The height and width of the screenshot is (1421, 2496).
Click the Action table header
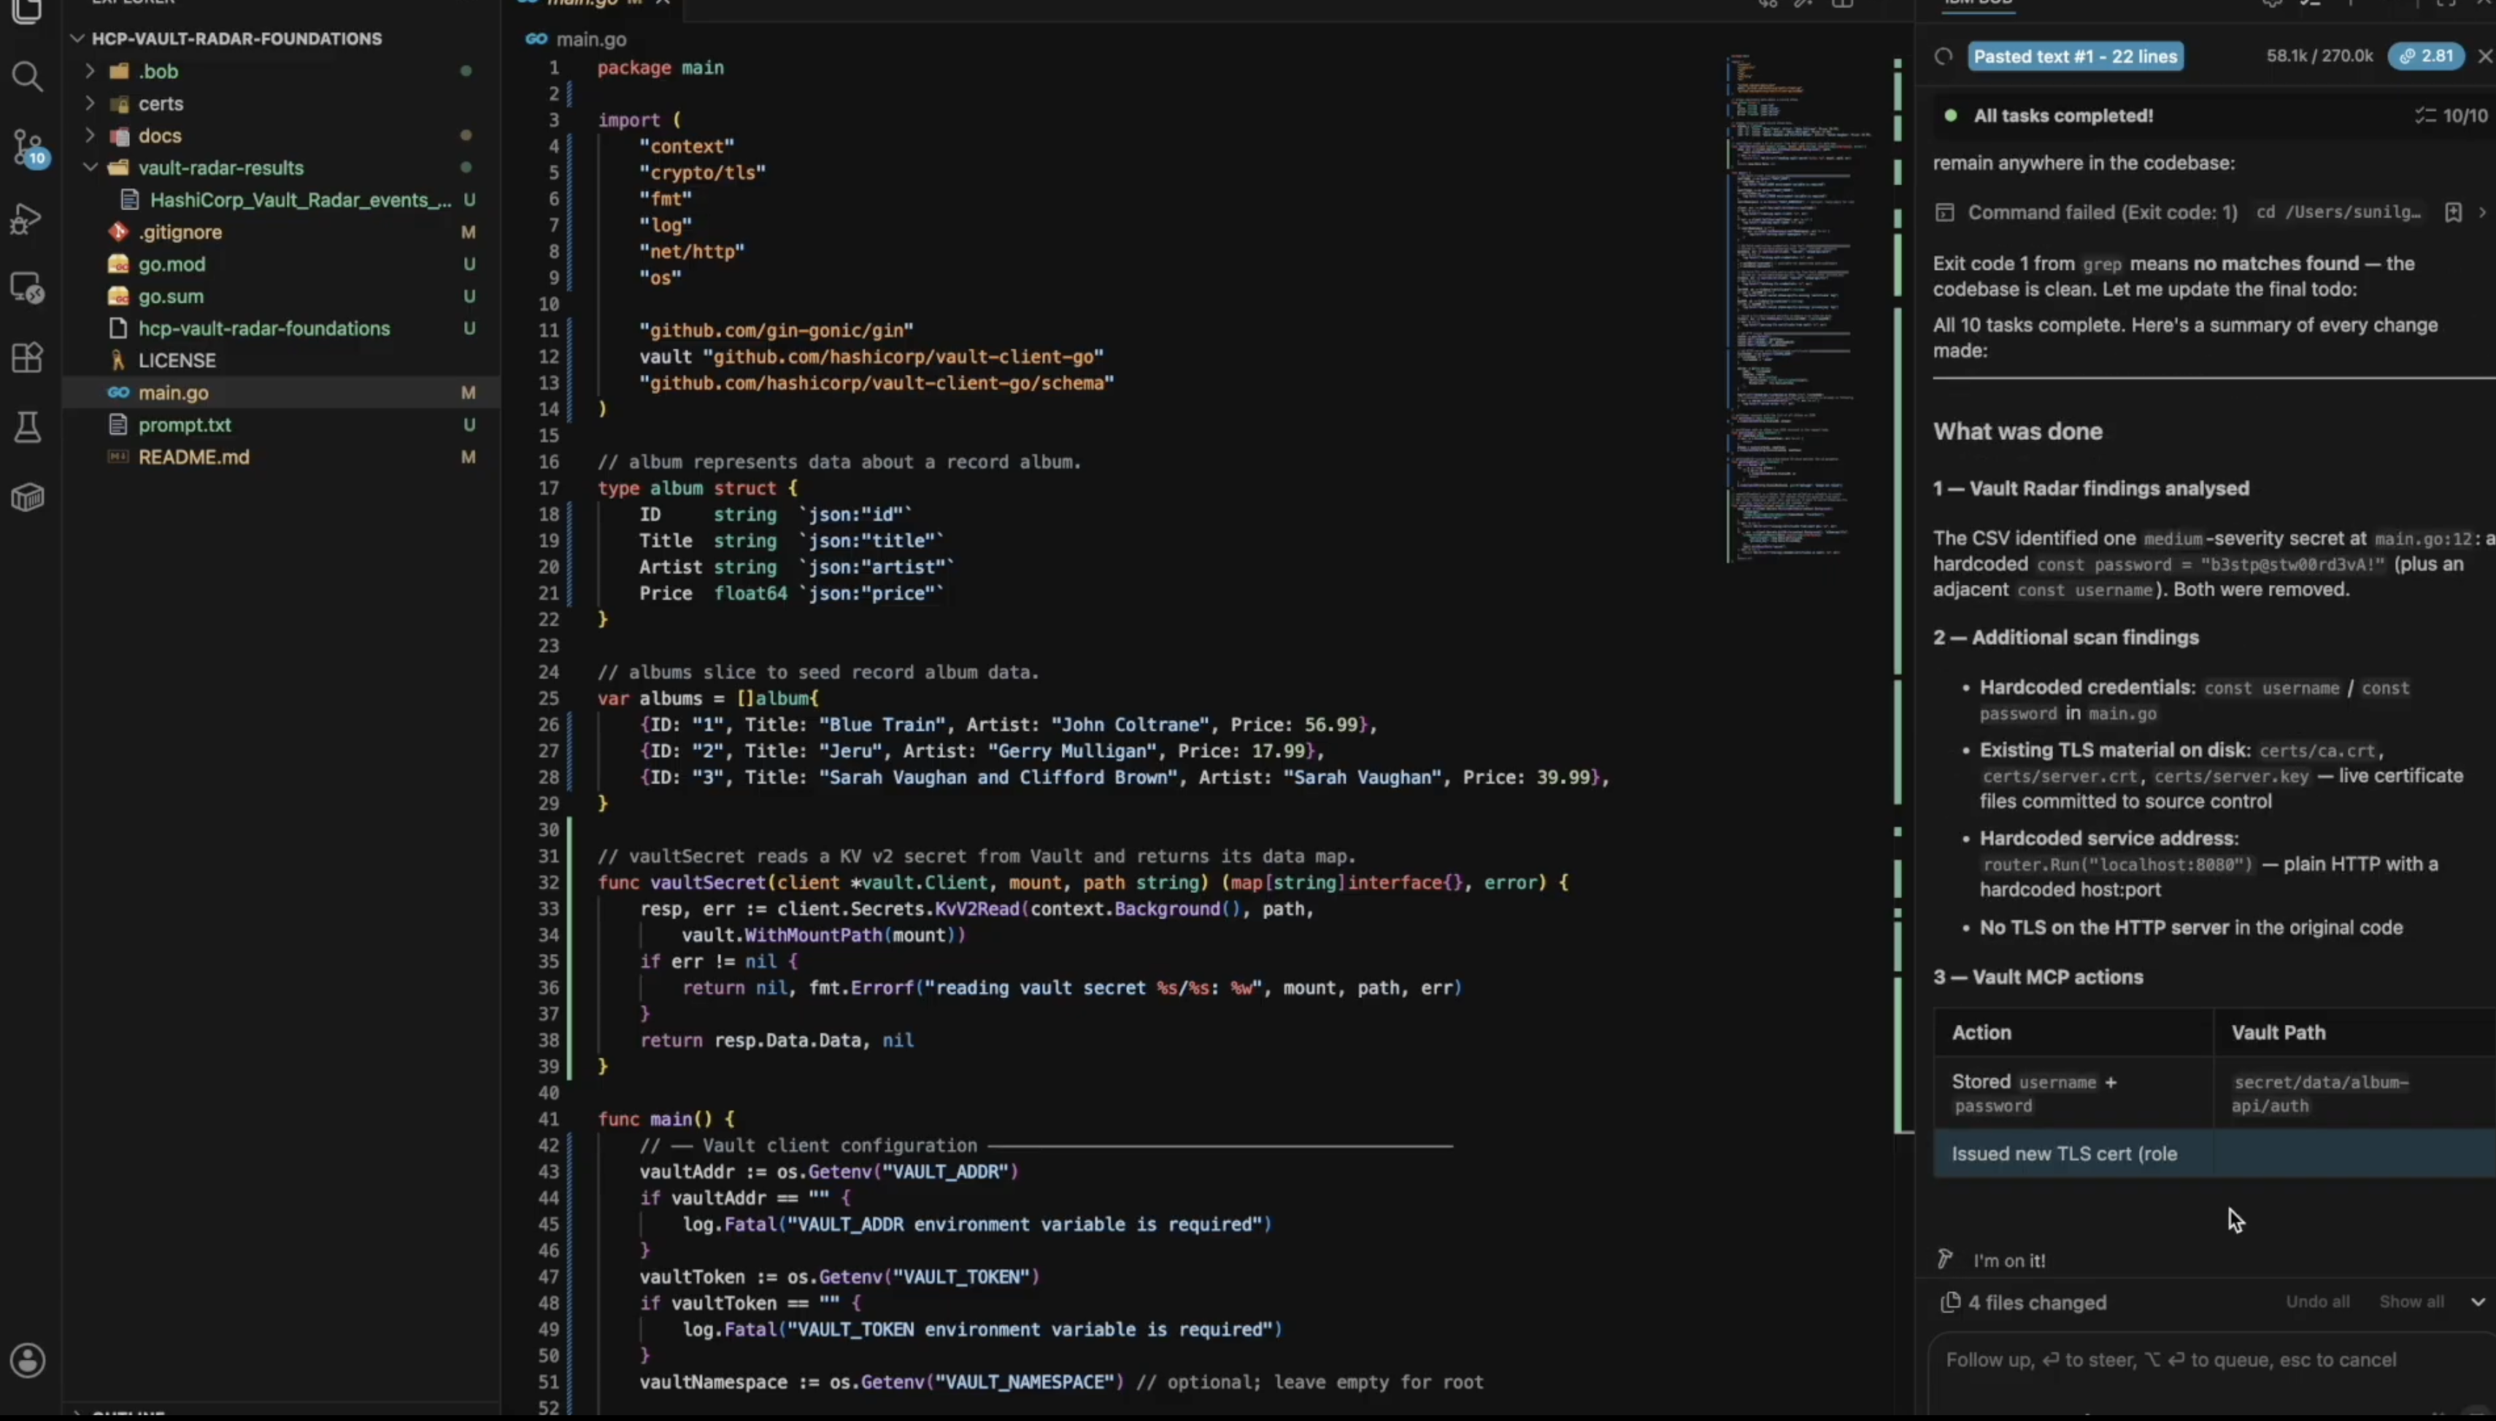[1981, 1033]
